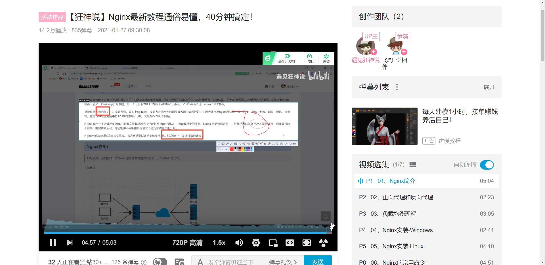Open player settings gear
This screenshot has height=265, width=545.
click(x=256, y=243)
